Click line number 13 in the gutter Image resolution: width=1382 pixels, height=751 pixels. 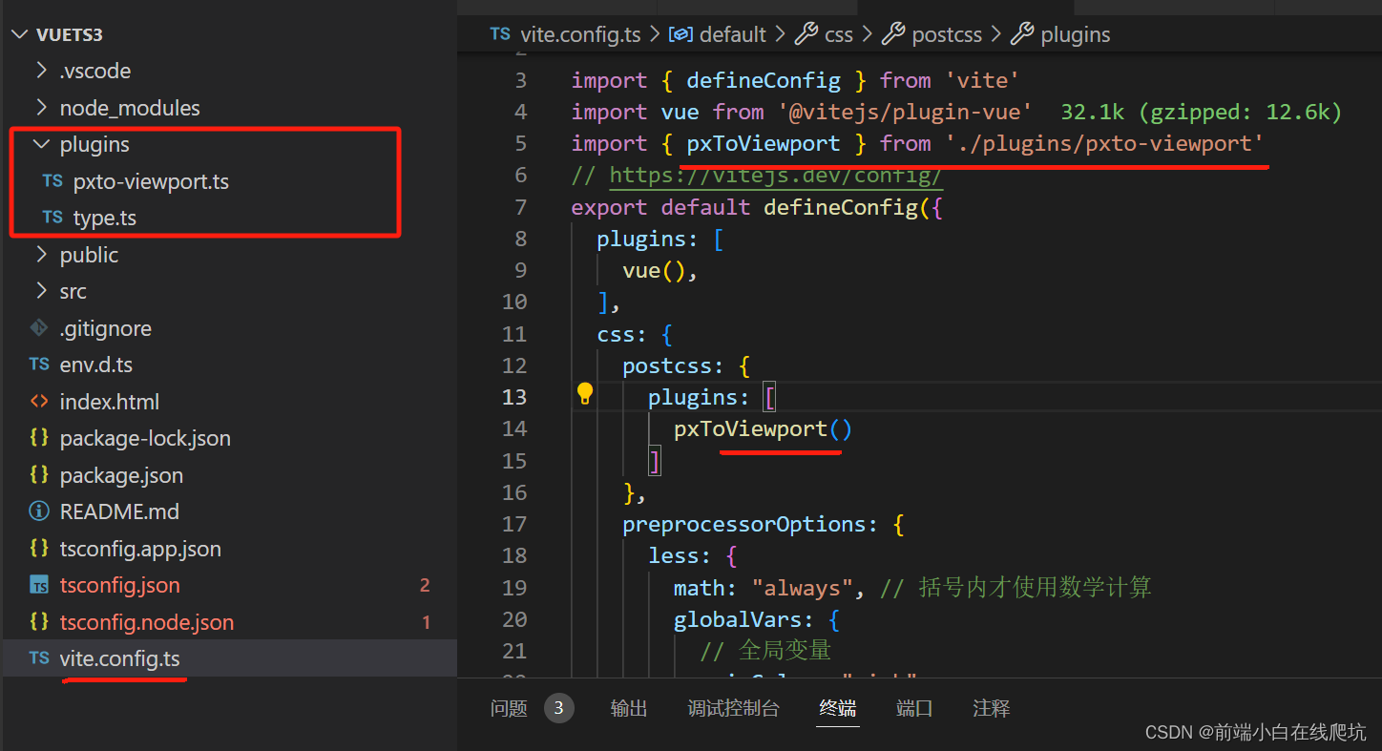click(514, 397)
